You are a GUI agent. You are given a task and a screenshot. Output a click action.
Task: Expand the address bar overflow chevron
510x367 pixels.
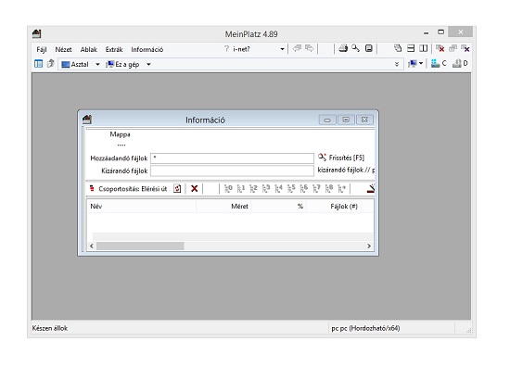397,64
